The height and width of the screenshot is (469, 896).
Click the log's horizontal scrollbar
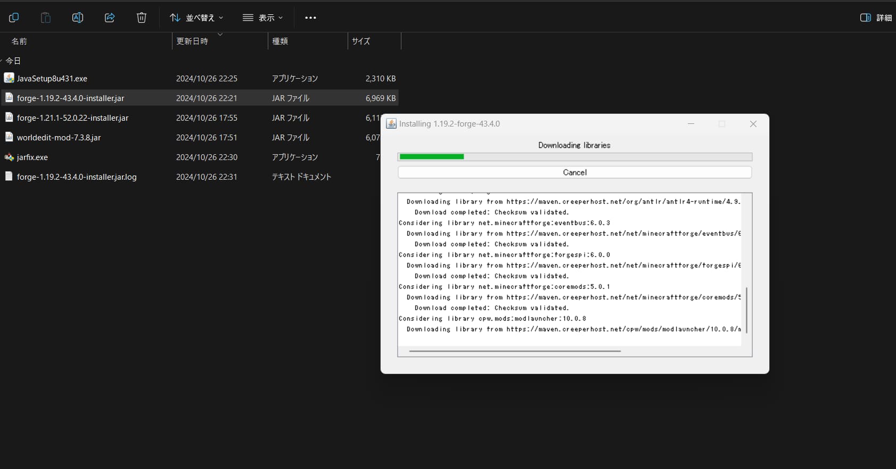[x=514, y=351]
